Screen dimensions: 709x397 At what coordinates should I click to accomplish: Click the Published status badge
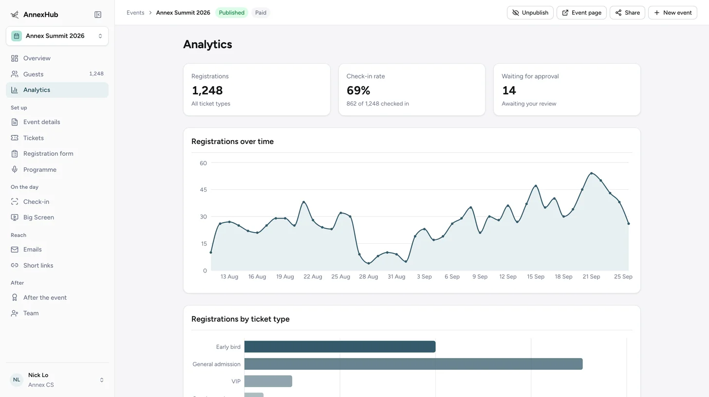pyautogui.click(x=232, y=13)
